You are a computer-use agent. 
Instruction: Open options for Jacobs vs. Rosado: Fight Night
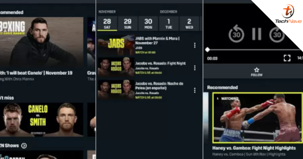point(195,68)
